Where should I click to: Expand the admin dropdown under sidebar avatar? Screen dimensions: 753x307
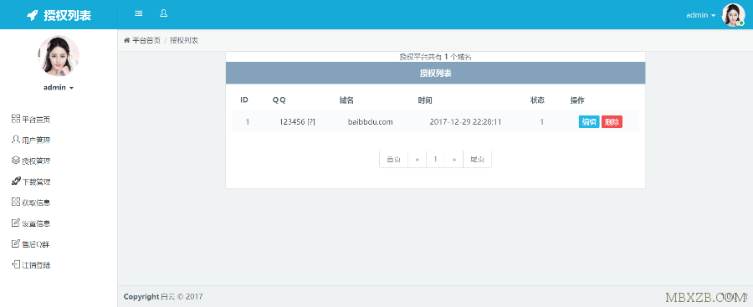(x=58, y=88)
